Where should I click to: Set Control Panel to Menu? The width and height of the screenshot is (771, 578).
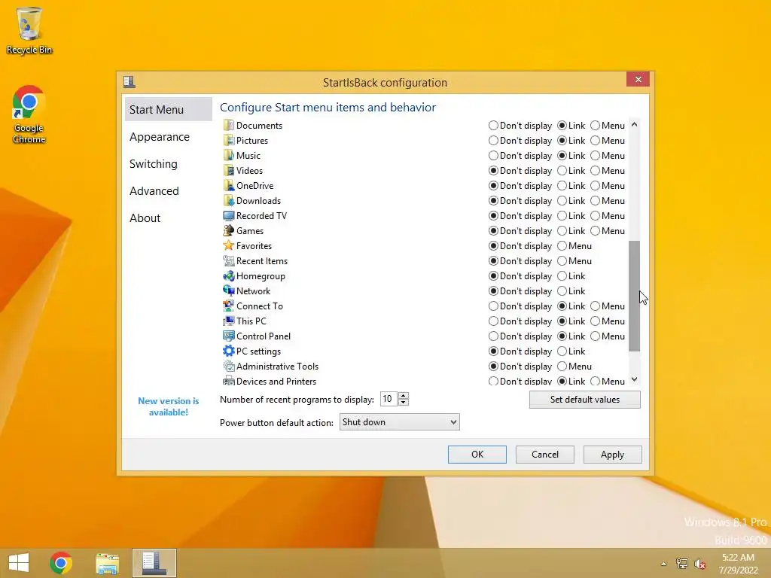pos(595,336)
